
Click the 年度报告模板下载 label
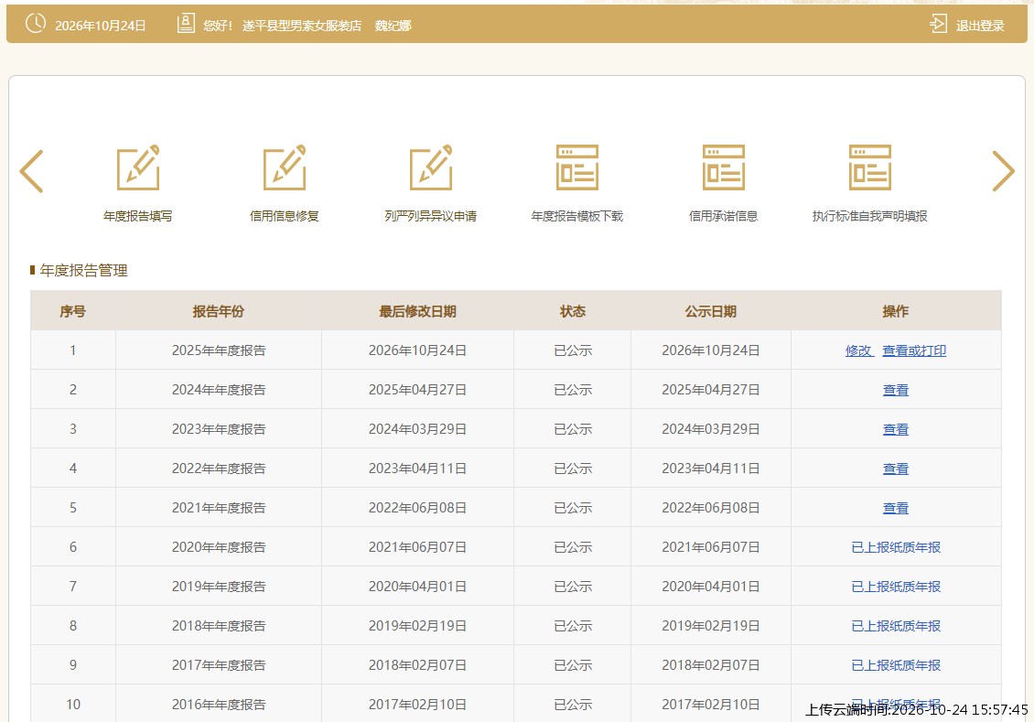coord(577,216)
